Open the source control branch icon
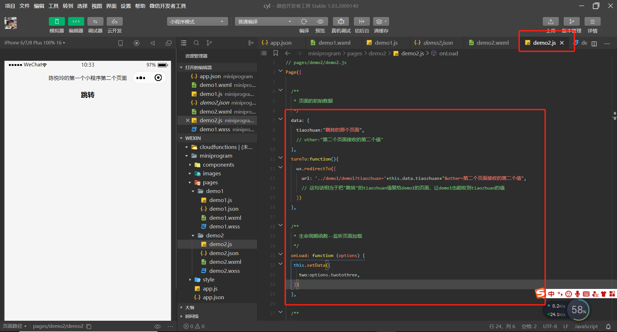This screenshot has width=617, height=332. pos(209,43)
